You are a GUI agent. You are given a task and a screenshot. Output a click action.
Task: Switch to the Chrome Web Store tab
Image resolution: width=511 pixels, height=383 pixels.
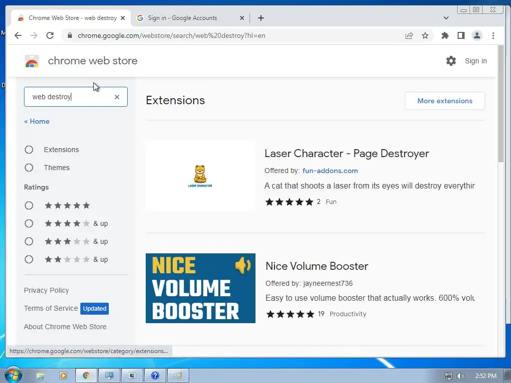coord(71,18)
